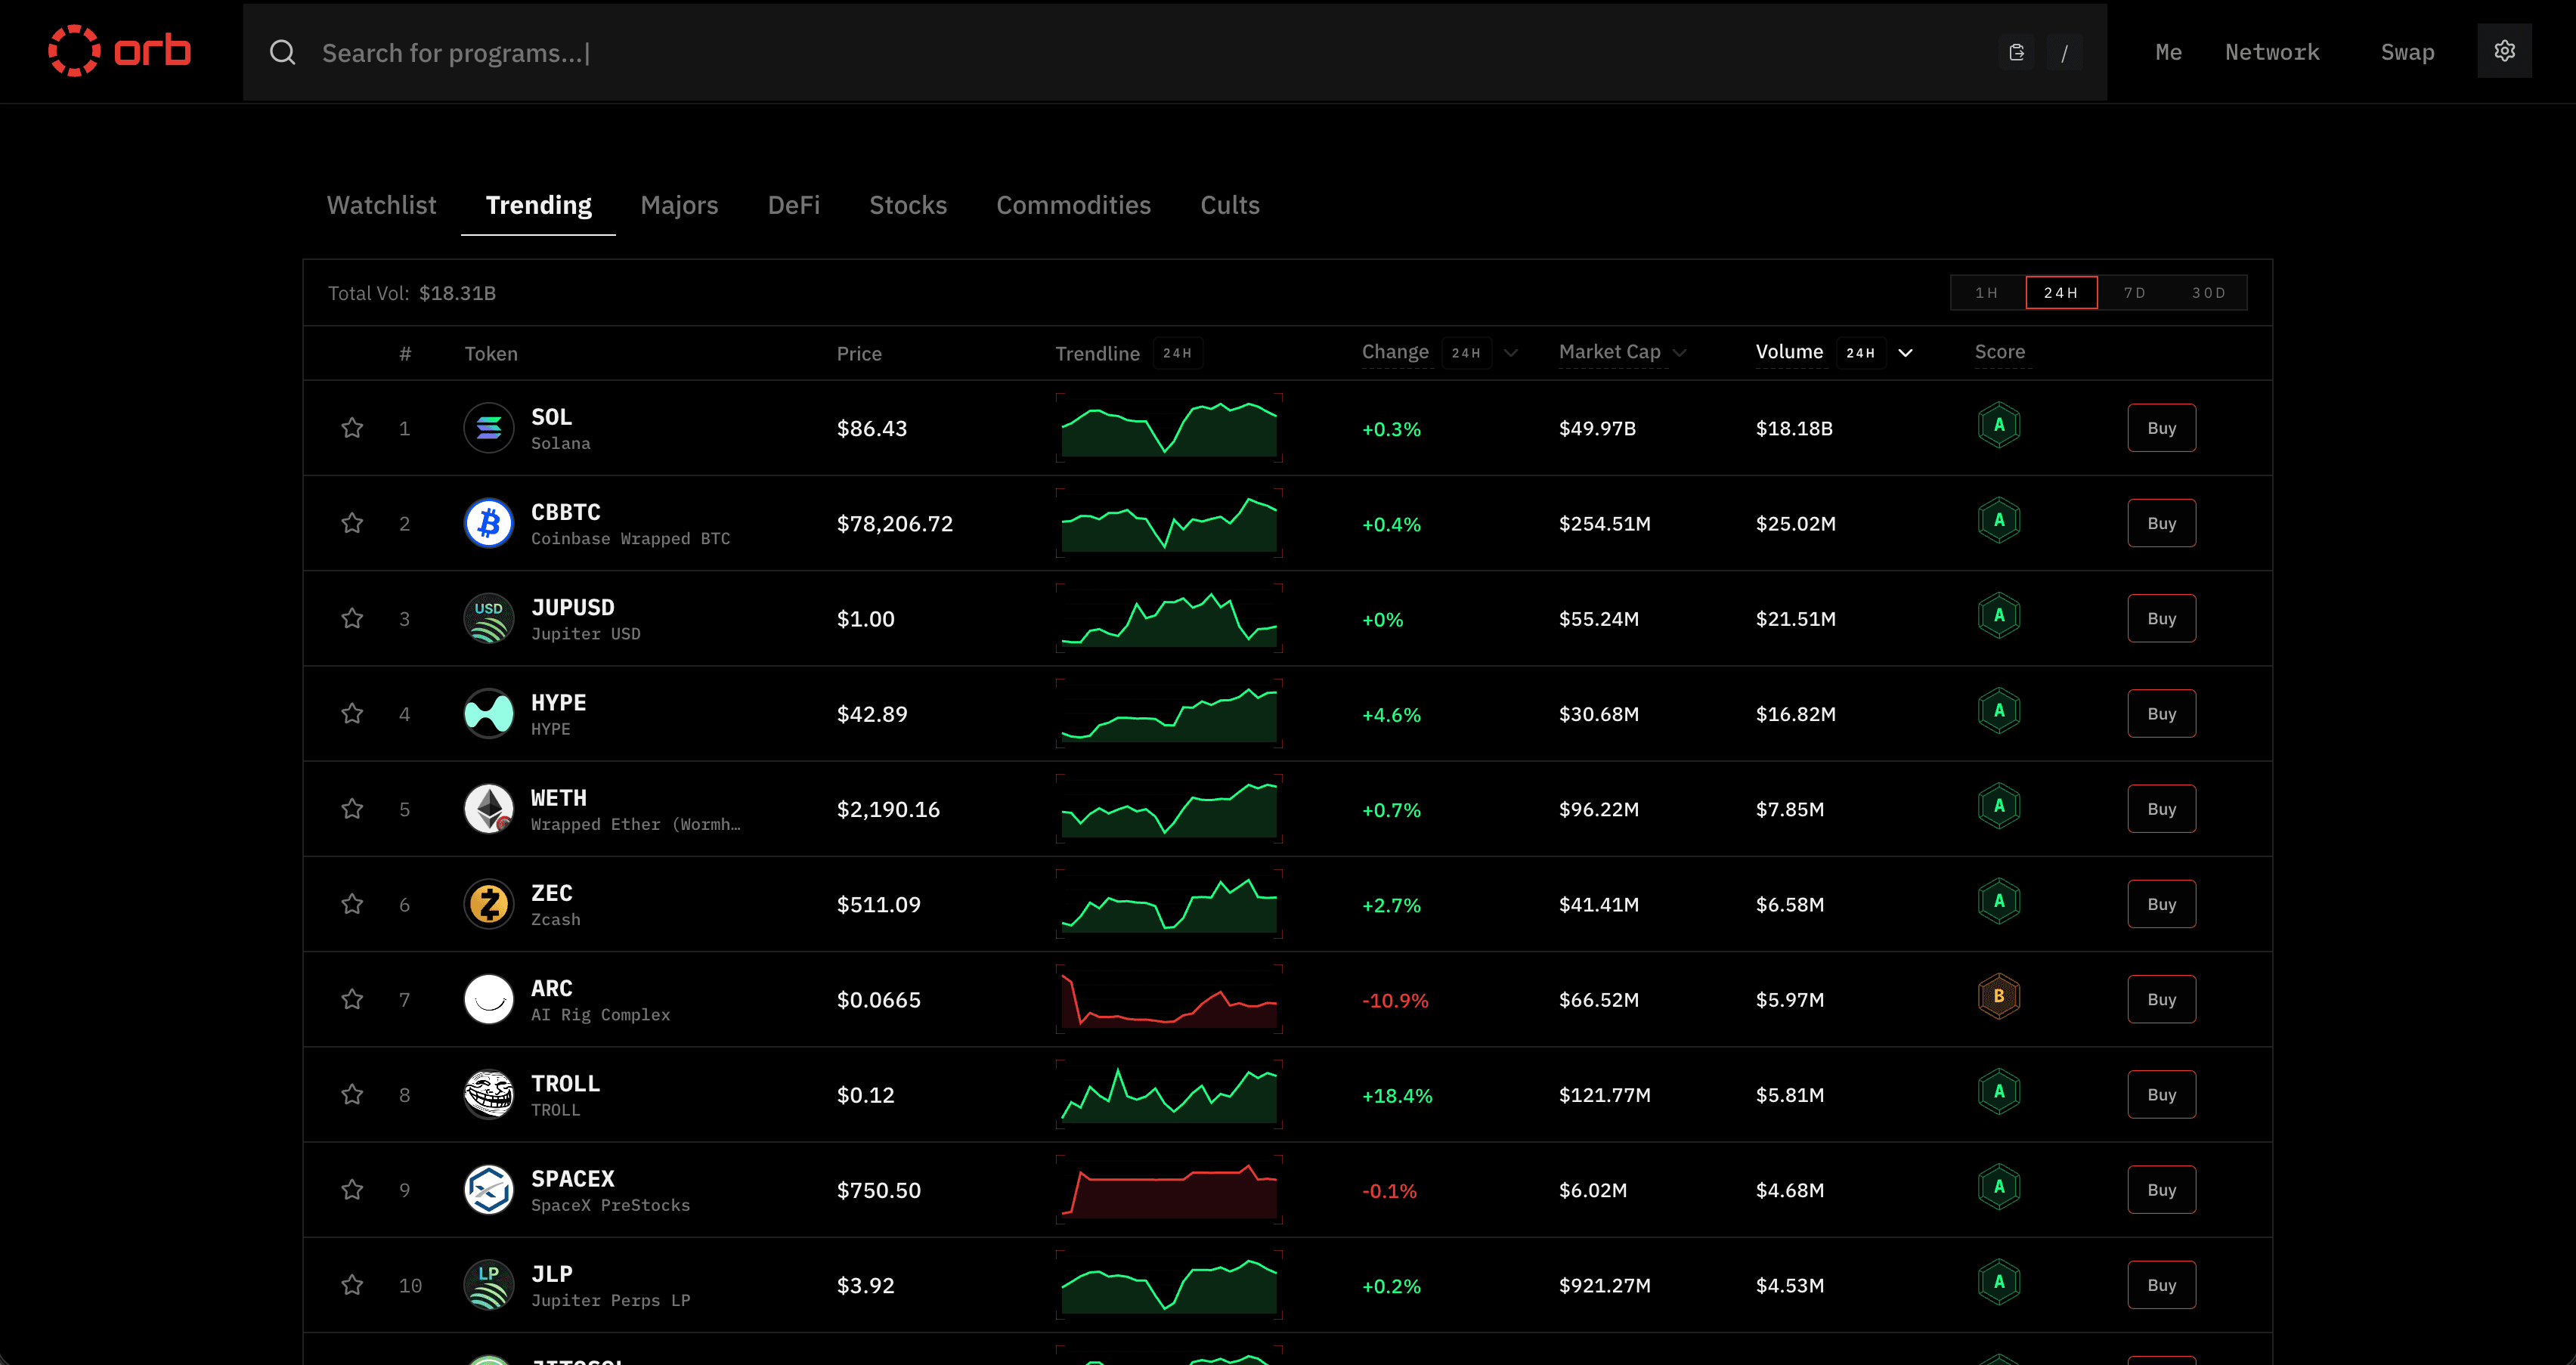Viewport: 2576px width, 1365px height.
Task: Click the paste clipboard icon in search bar
Action: coord(2016,52)
